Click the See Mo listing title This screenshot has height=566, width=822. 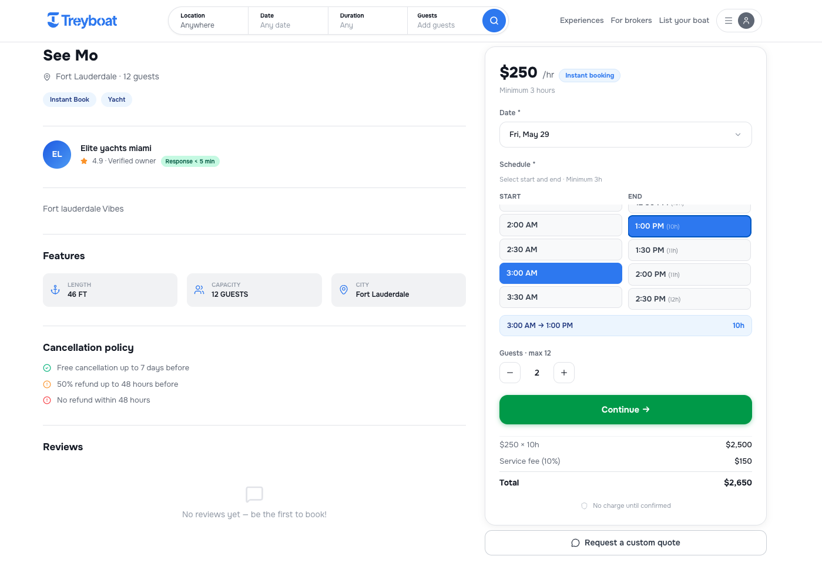(x=71, y=56)
